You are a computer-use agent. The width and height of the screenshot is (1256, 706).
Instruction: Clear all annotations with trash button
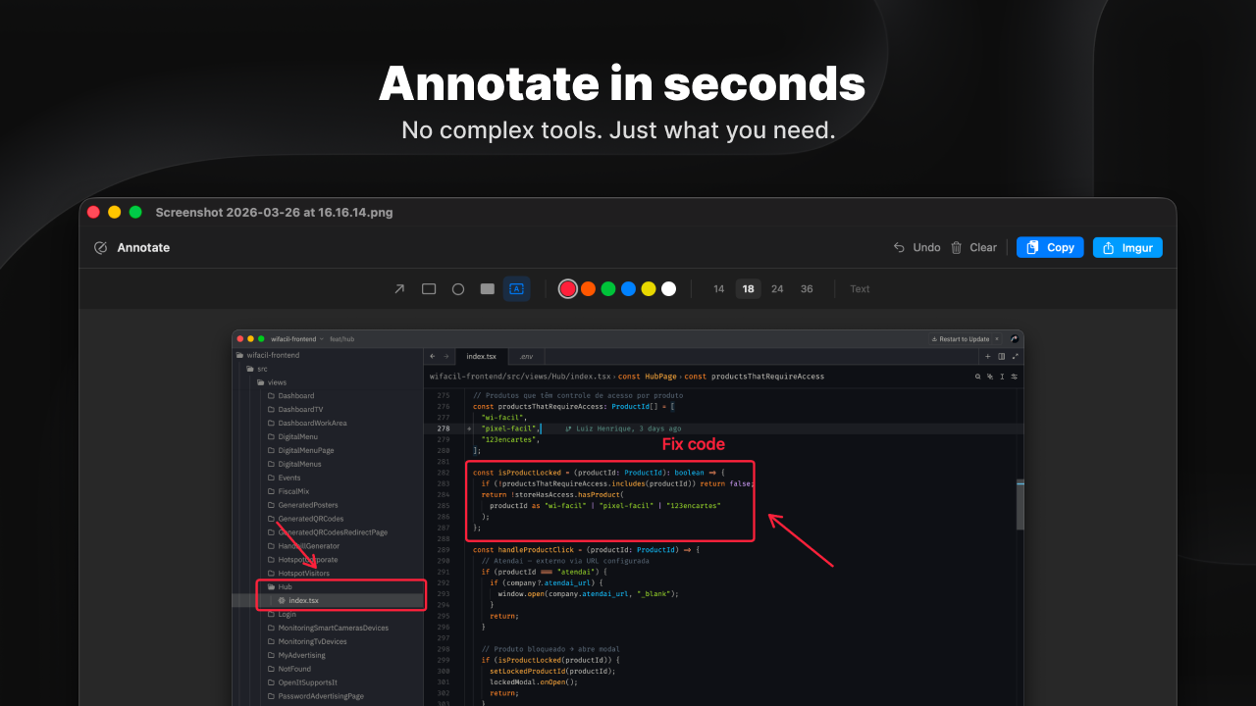point(973,248)
